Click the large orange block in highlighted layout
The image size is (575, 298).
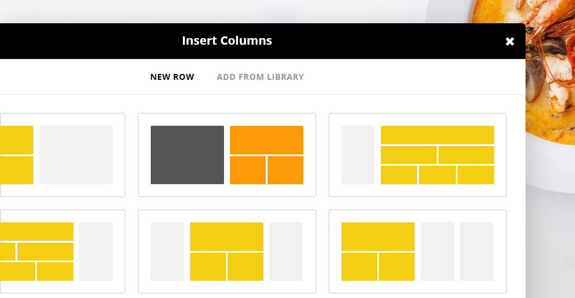click(x=266, y=140)
